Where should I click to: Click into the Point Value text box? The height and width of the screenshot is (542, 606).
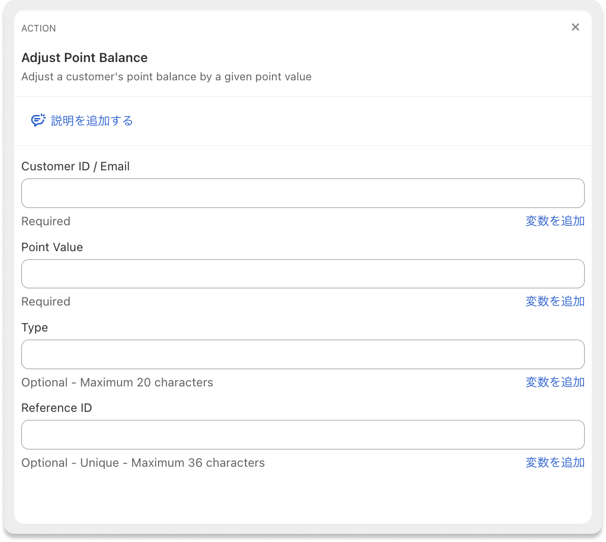302,274
